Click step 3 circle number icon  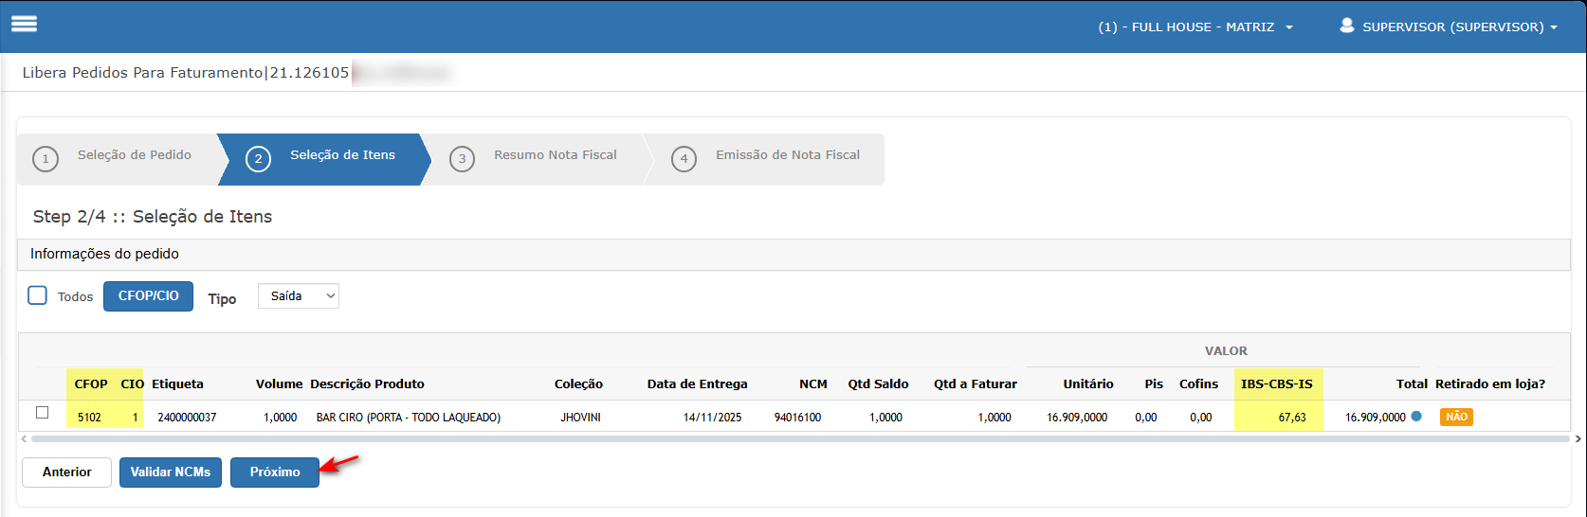point(462,158)
